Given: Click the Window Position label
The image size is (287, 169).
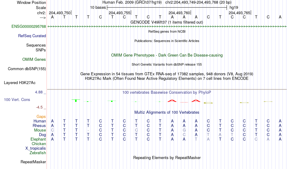Looking at the screenshot, I should click(x=31, y=2).
